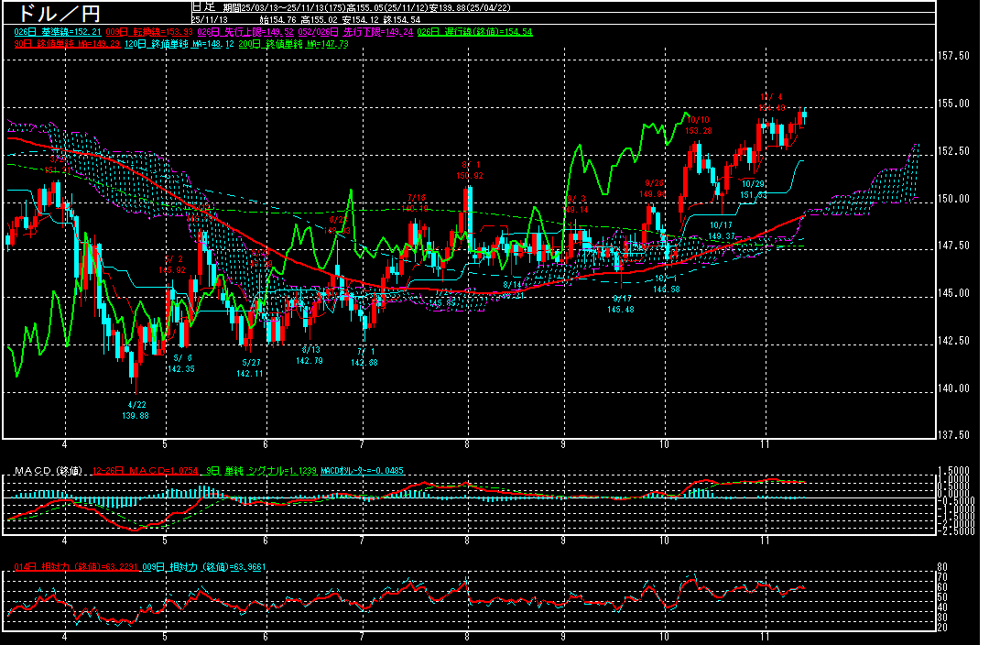
Task: Click the 10/17 low marker at 149.37
Action: click(721, 230)
